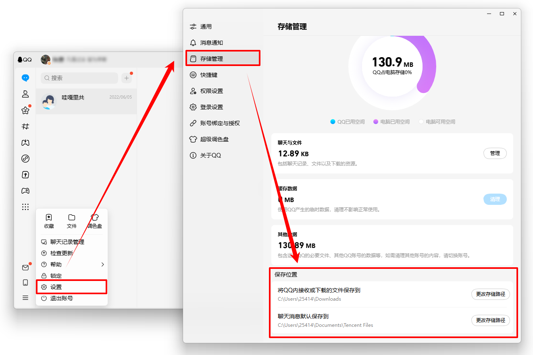Click 管理 for 聊天与文件
Image resolution: width=533 pixels, height=355 pixels.
pos(495,153)
